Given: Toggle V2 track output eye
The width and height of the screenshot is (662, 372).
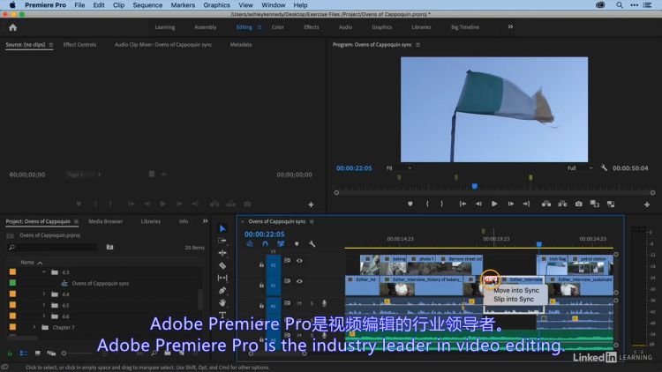Looking at the screenshot, I should (x=299, y=261).
